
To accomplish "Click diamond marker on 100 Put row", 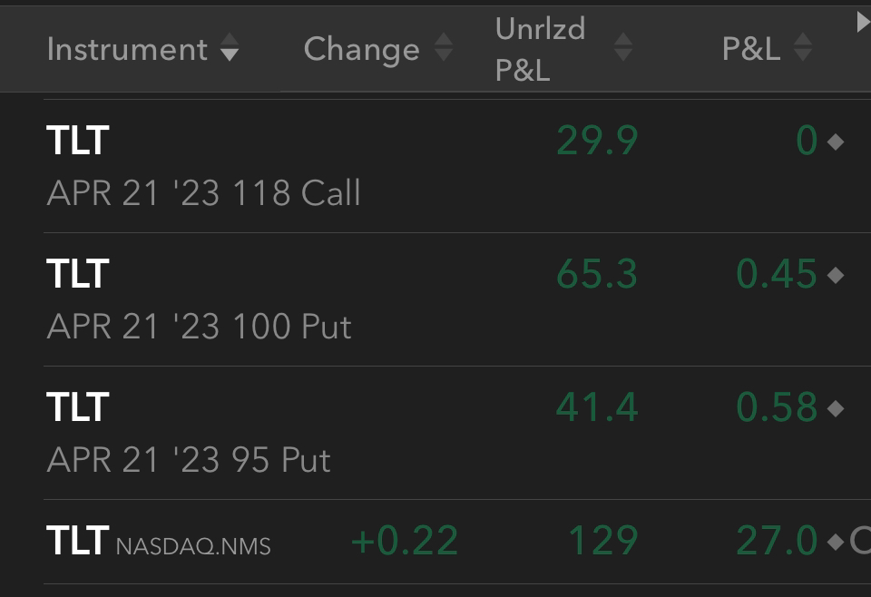I will point(836,275).
